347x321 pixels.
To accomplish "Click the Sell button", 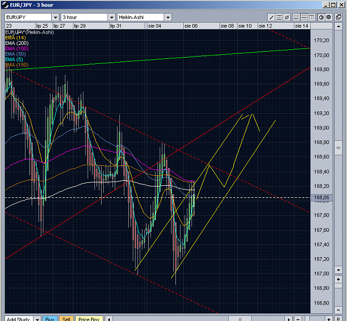I will (66, 319).
